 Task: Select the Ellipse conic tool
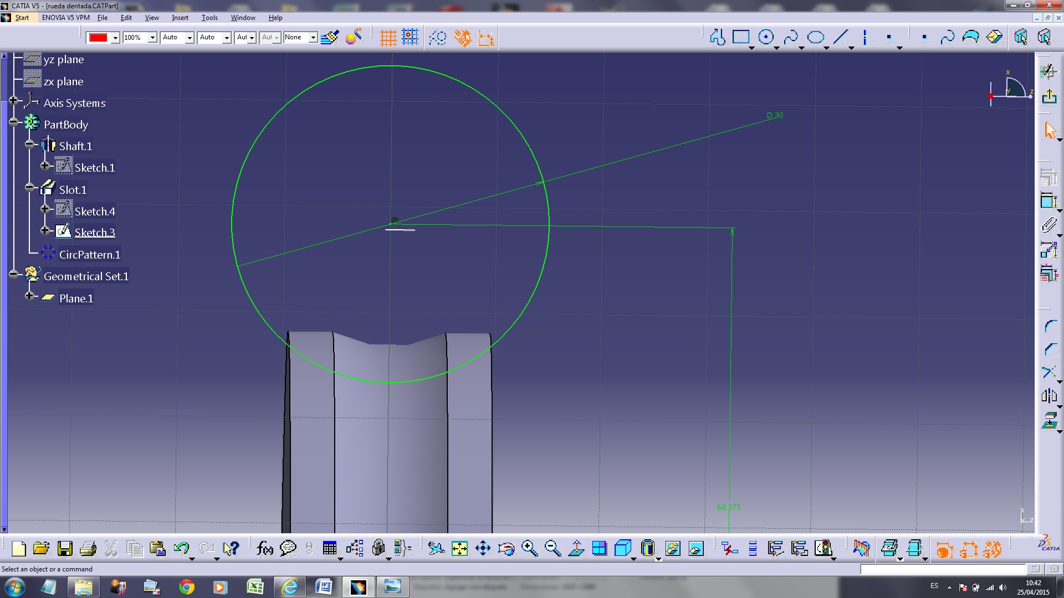click(x=816, y=37)
